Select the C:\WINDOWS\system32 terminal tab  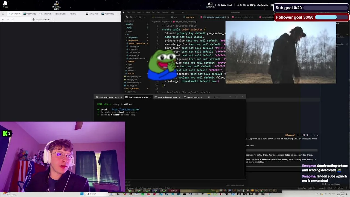pos(138,97)
